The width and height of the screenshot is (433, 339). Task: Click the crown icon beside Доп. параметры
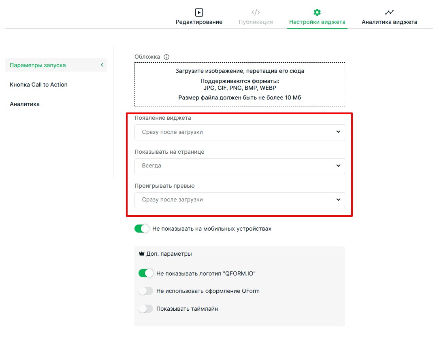141,254
